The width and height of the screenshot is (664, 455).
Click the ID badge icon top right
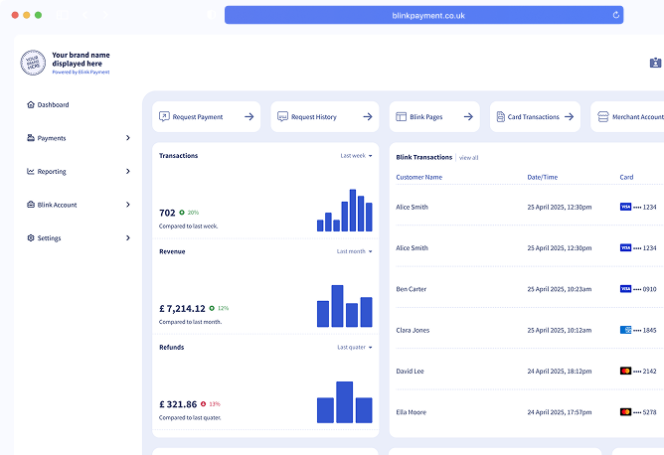click(655, 63)
